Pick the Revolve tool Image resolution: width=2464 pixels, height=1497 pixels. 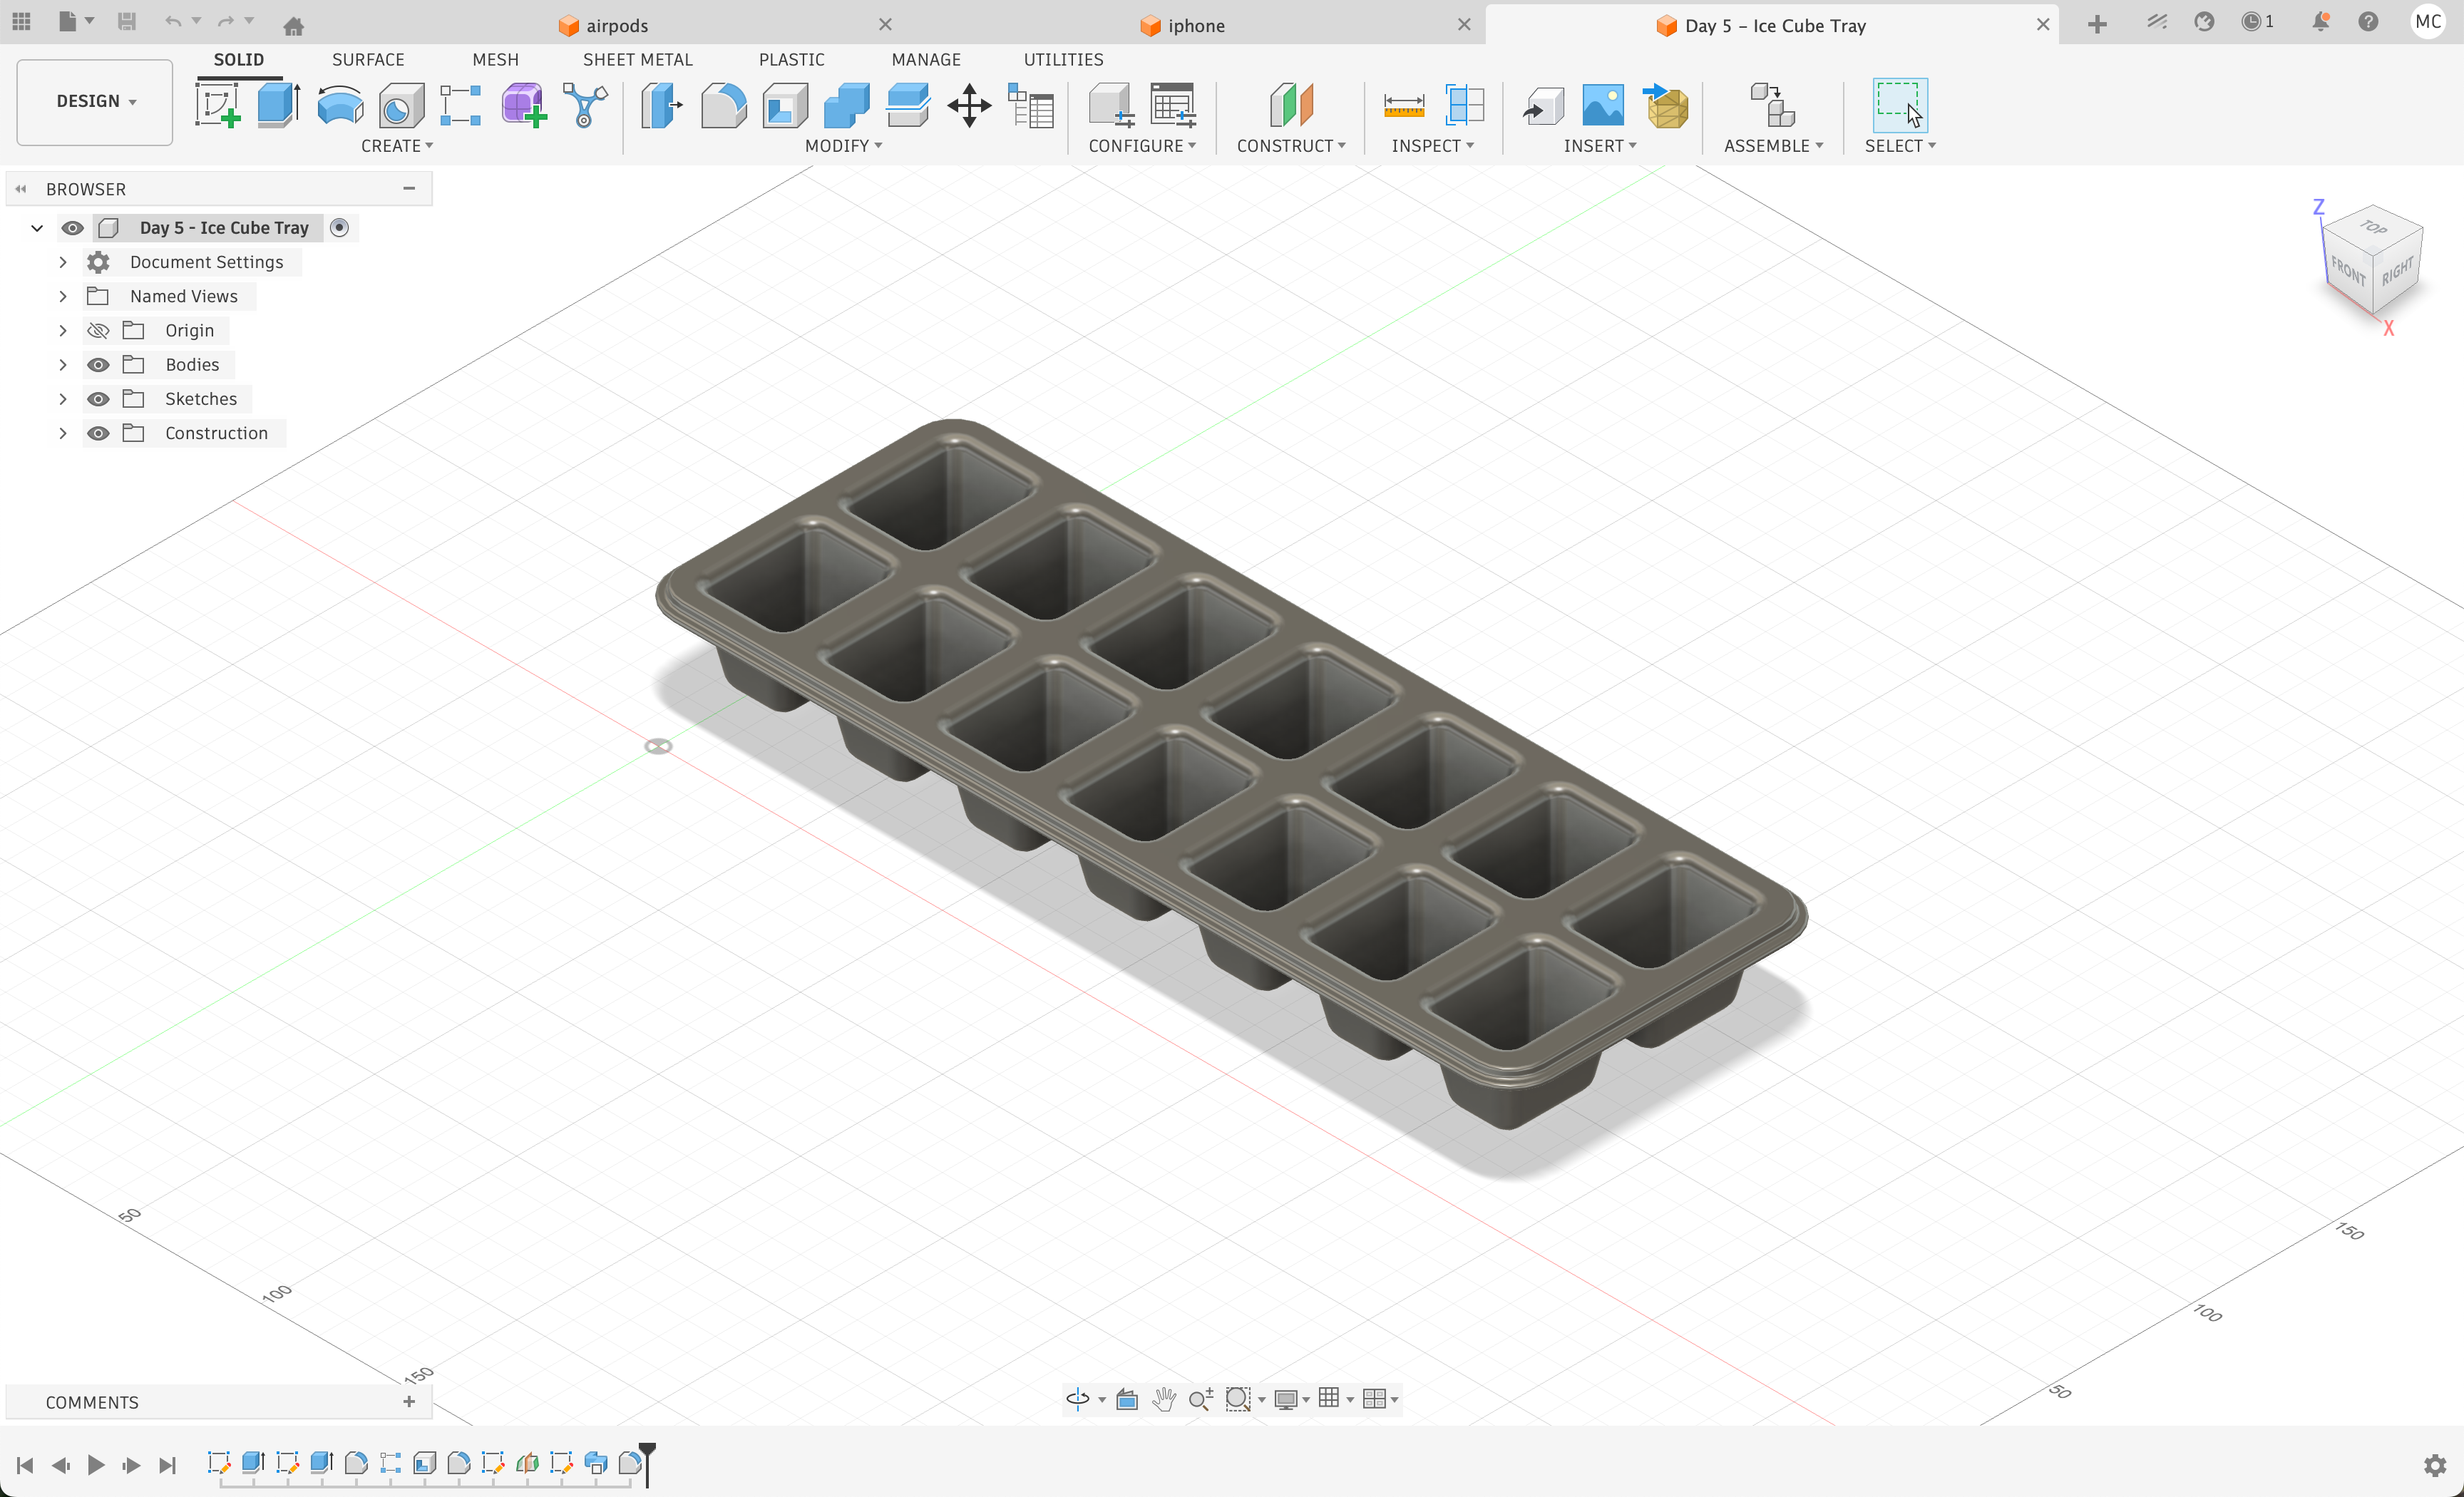pyautogui.click(x=340, y=105)
